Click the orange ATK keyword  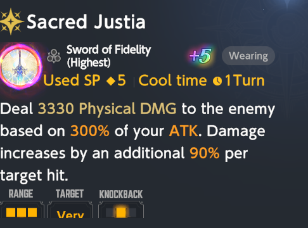click(x=184, y=131)
